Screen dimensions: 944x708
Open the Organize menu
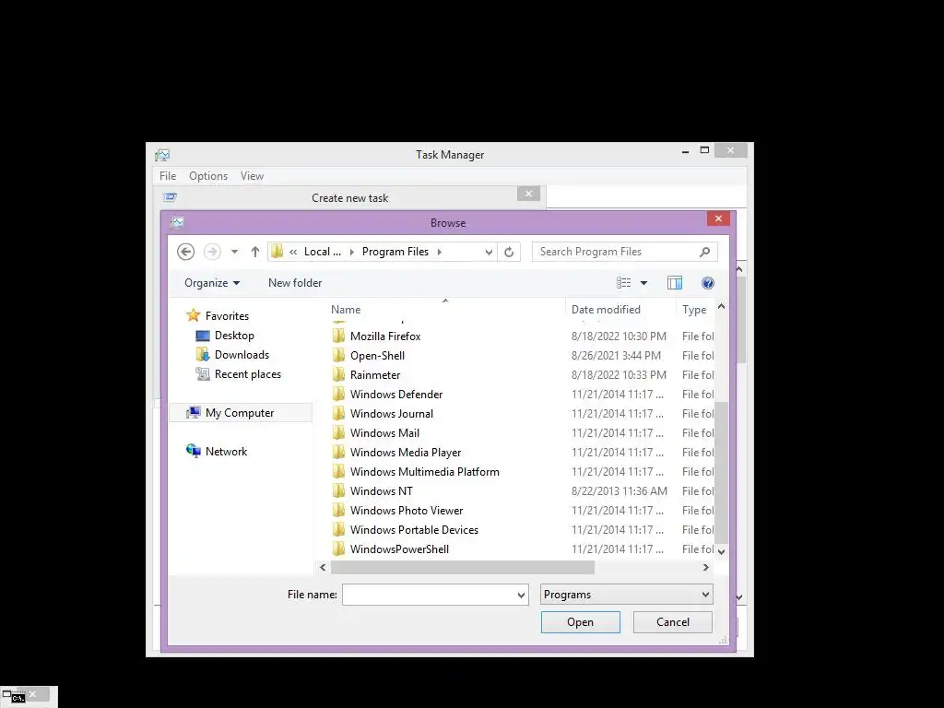tap(212, 283)
